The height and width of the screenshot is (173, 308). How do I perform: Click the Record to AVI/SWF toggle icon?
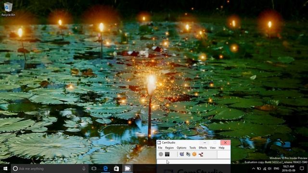click(x=188, y=154)
